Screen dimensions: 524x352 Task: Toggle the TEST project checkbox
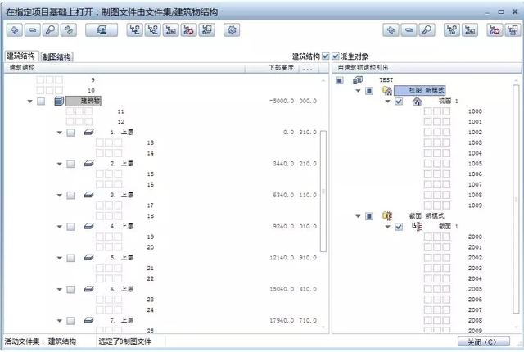(x=340, y=80)
